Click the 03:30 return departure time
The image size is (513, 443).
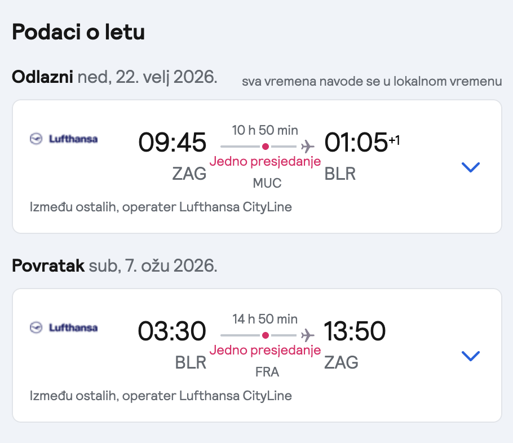click(x=173, y=331)
